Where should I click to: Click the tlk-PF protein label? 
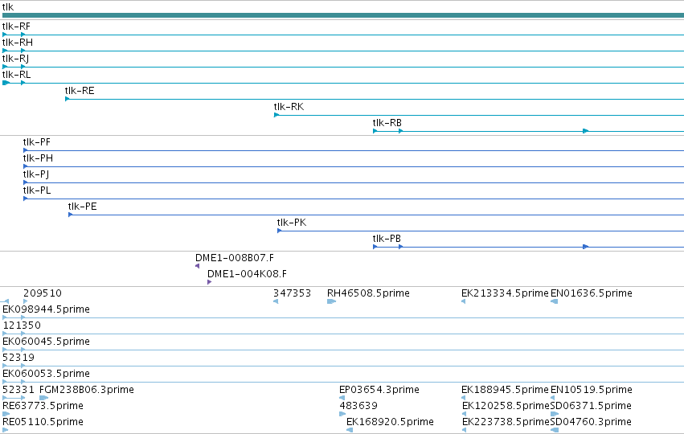click(x=37, y=142)
